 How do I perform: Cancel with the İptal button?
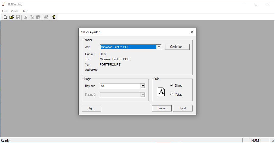[183, 108]
